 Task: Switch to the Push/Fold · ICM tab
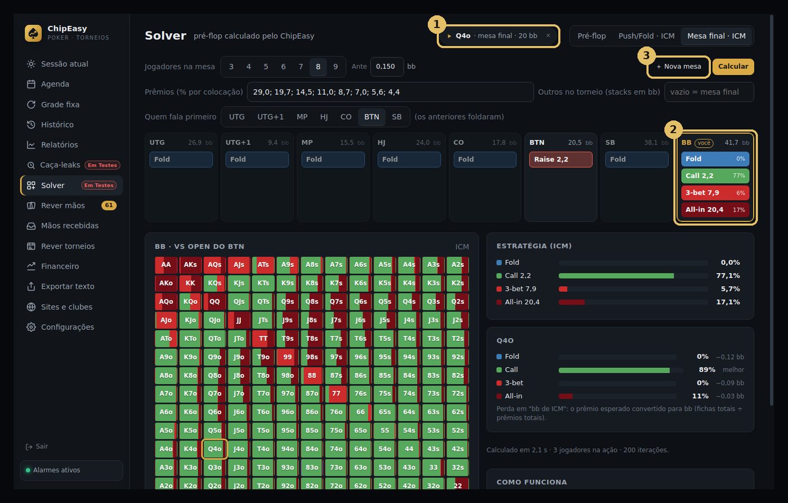pos(646,35)
